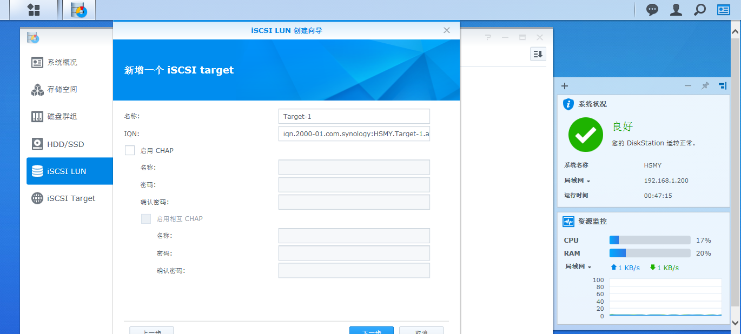Click the CPU usage bar
The height and width of the screenshot is (334, 741).
(x=650, y=241)
